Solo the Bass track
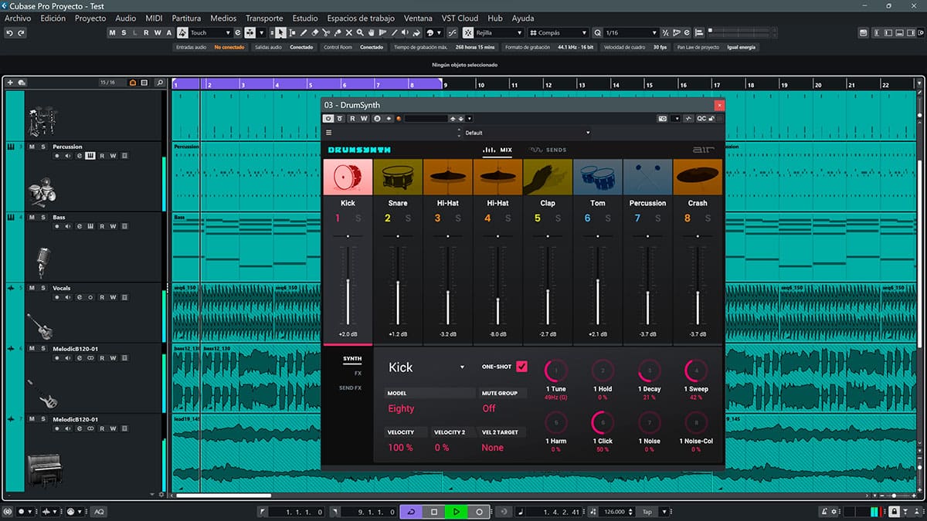Screen dimensions: 927x521 [43, 218]
